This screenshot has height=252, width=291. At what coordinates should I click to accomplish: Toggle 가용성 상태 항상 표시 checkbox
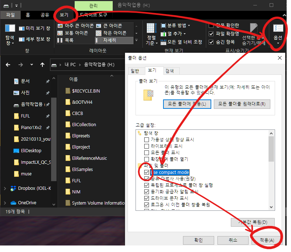147,140
